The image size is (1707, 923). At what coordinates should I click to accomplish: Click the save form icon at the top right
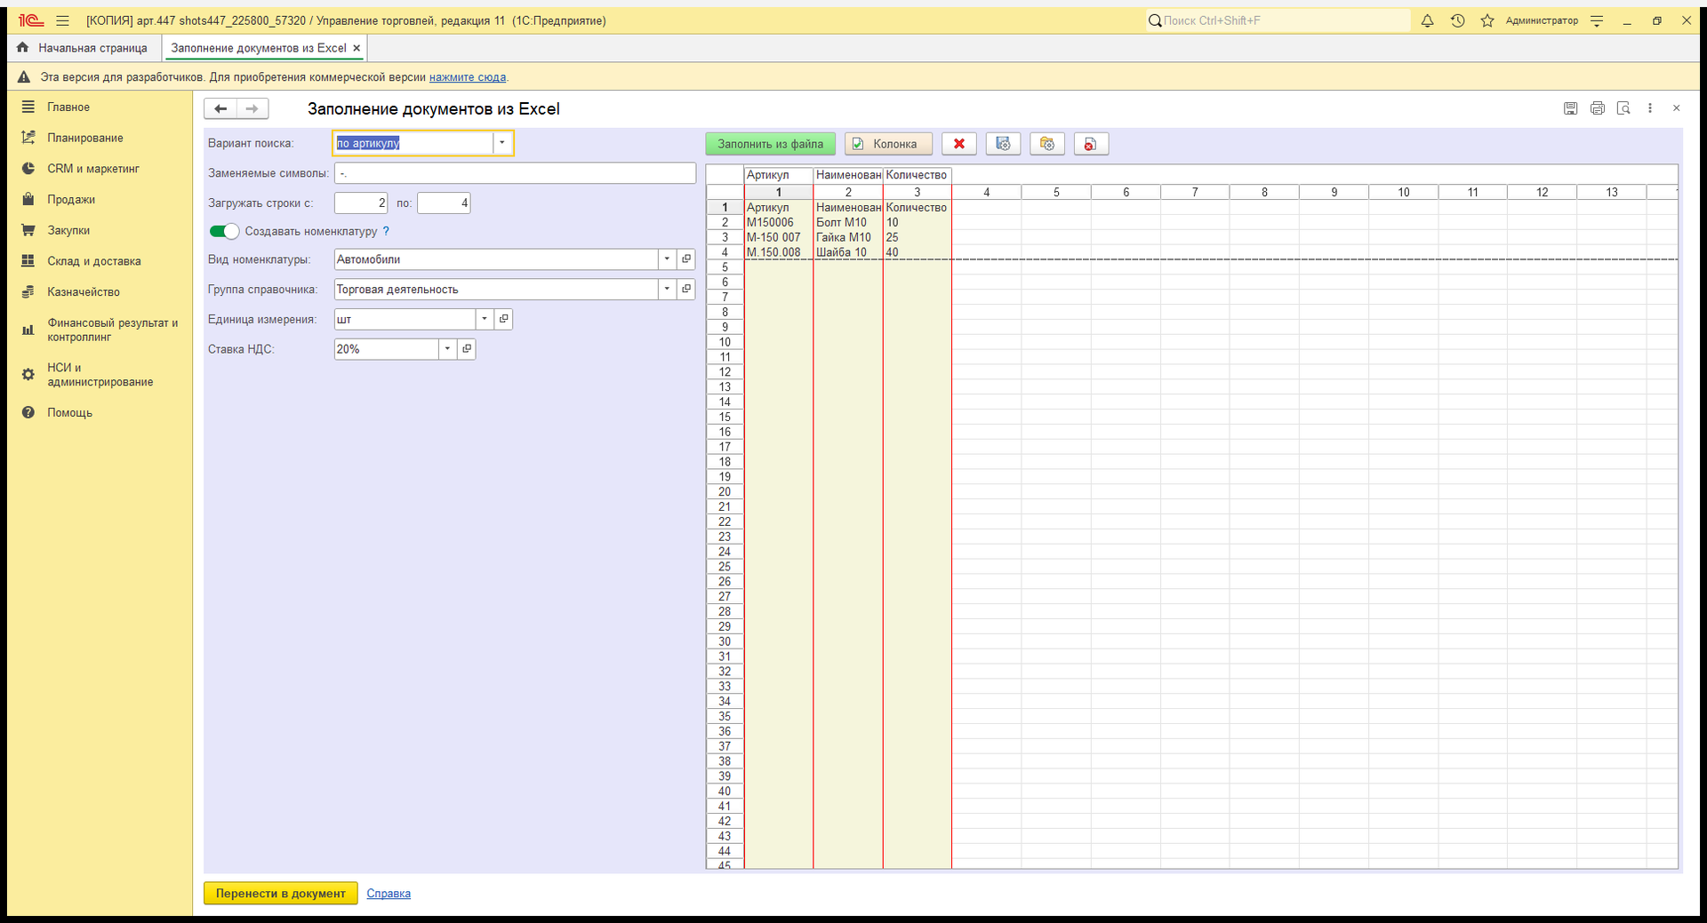tap(1571, 108)
